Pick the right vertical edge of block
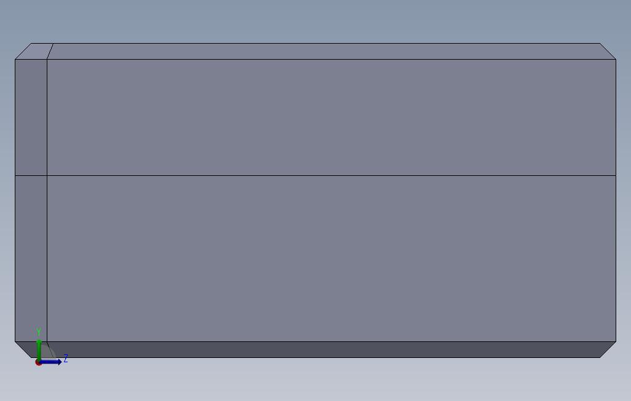This screenshot has width=631, height=401. 616,200
